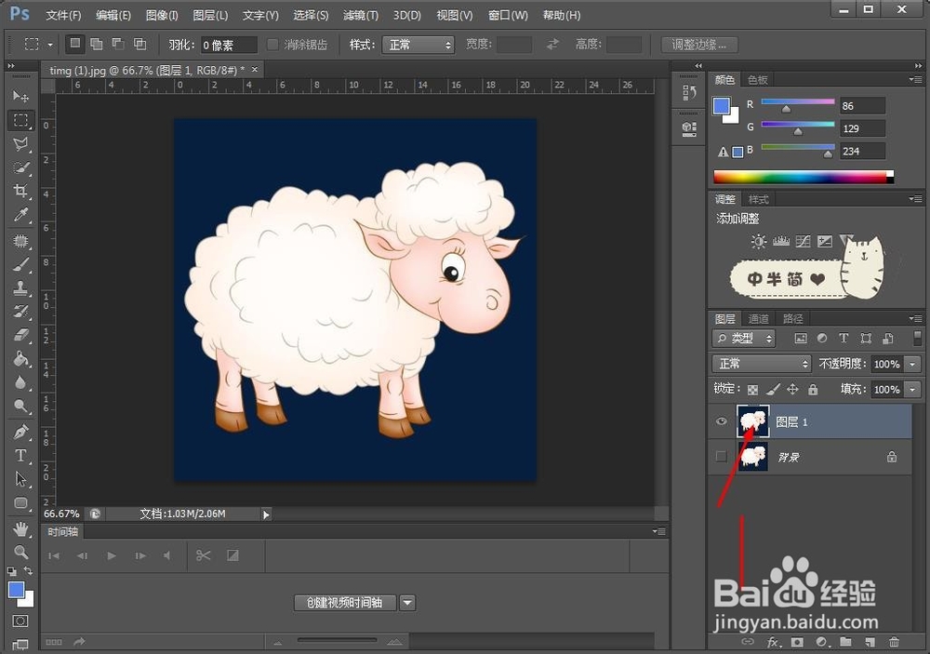Image resolution: width=930 pixels, height=654 pixels.
Task: Open the layer blend mode 正常 dropdown
Action: point(762,364)
